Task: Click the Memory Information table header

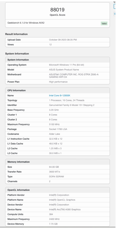Action: (18, 162)
